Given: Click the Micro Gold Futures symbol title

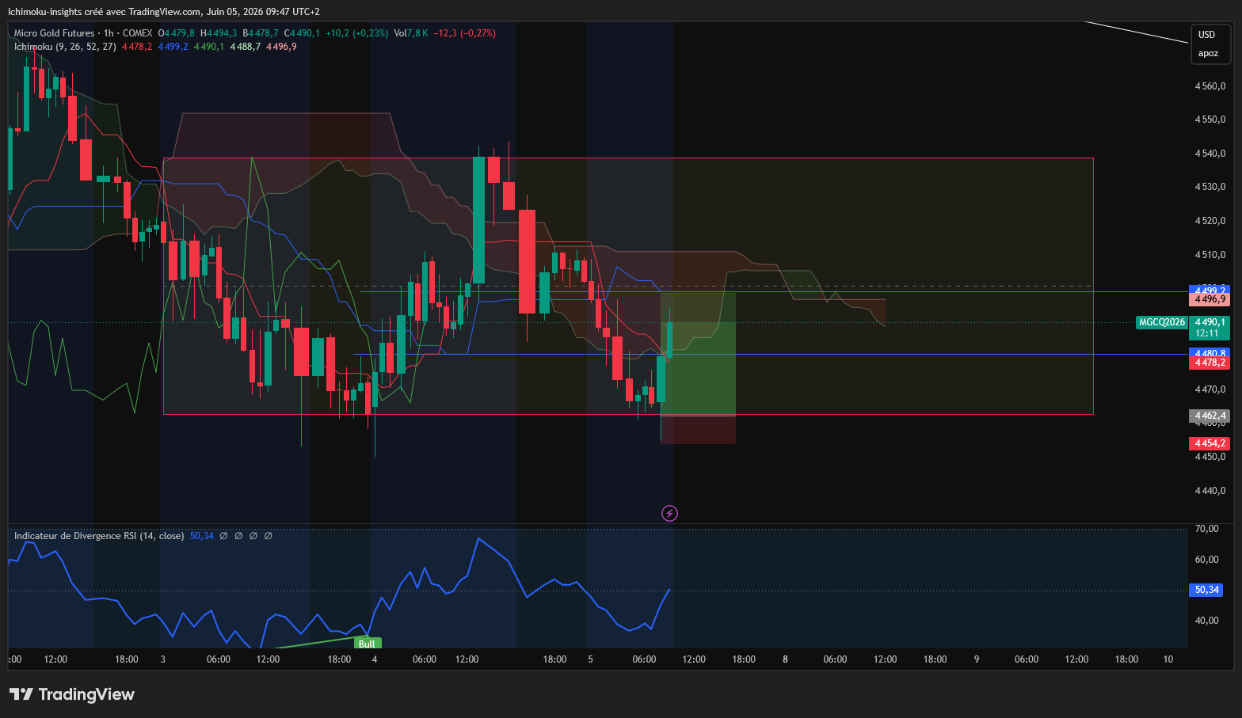Looking at the screenshot, I should coord(55,33).
